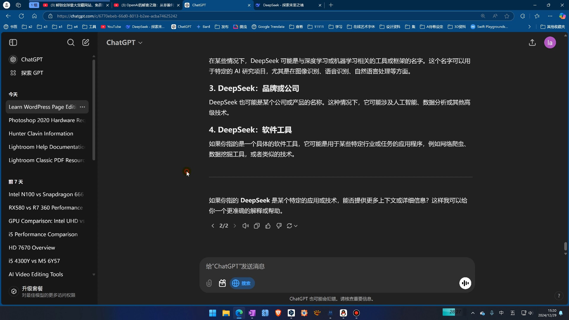Open 其他收藏夹 bookmarks folder
The image size is (569, 320).
(553, 27)
